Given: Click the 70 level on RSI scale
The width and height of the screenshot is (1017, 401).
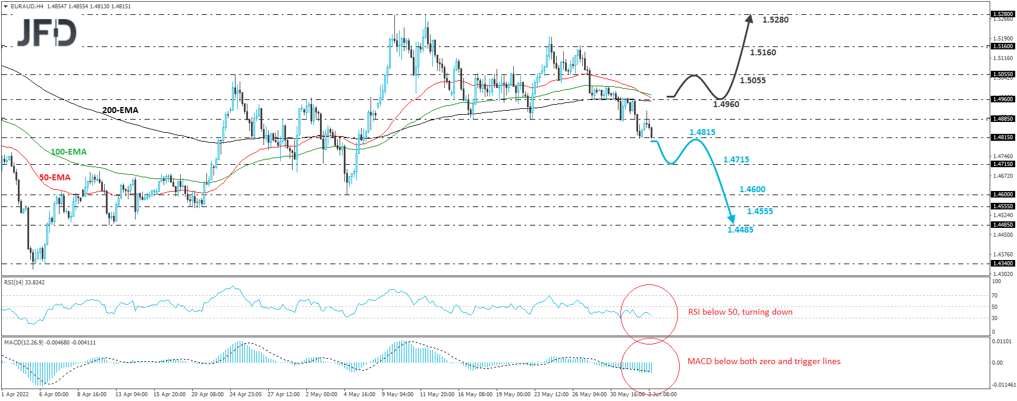Looking at the screenshot, I should coord(994,296).
